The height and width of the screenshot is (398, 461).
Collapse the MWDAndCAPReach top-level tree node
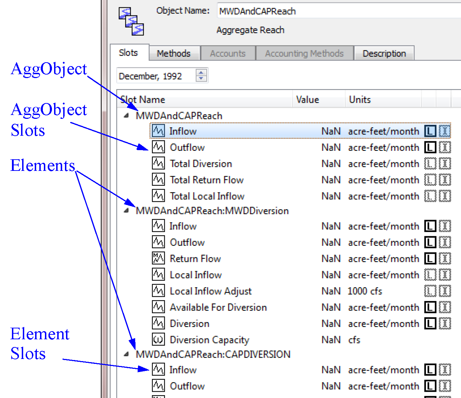126,116
